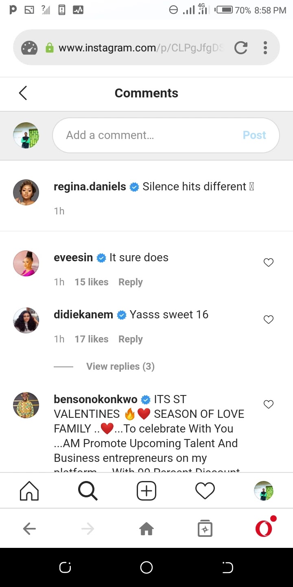
Task: Go to the browser home page icon
Action: coord(146,529)
